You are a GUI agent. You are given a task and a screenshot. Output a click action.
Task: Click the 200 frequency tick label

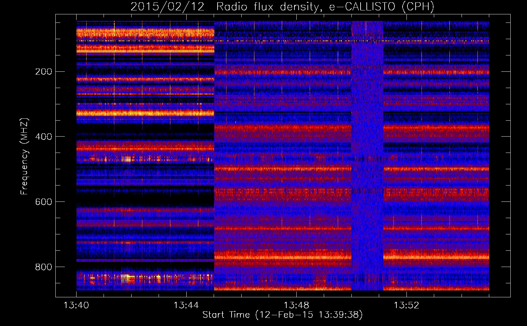coord(44,72)
